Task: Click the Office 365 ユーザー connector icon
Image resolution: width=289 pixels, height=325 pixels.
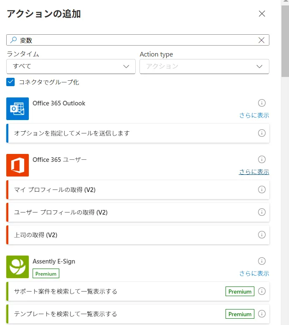Action: click(18, 165)
